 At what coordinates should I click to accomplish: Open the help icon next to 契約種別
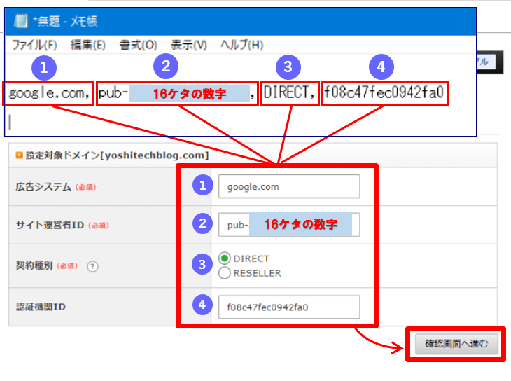click(92, 267)
